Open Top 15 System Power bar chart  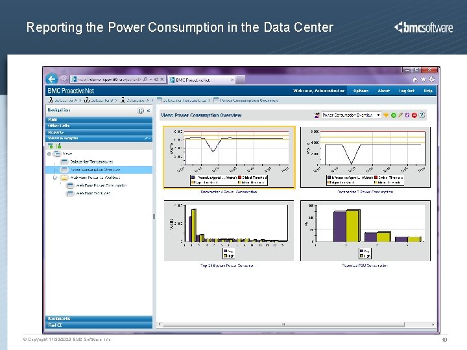229,231
